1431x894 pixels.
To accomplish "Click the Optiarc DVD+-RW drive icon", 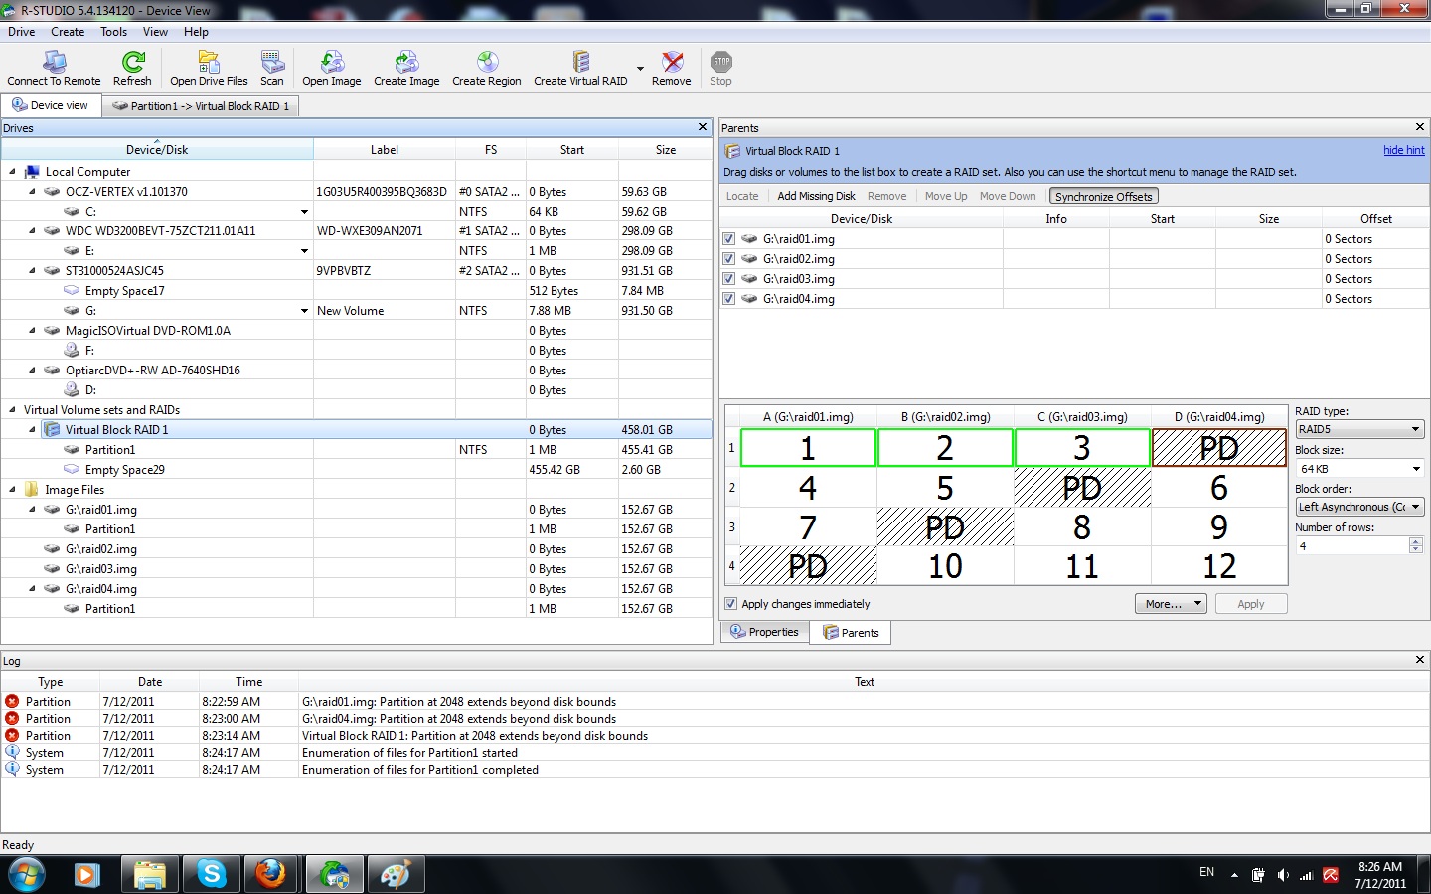I will click(53, 371).
